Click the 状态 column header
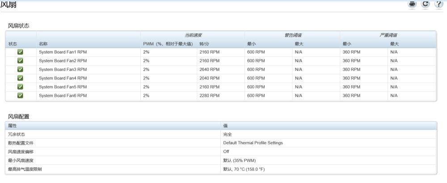The image size is (447, 183). [x=13, y=44]
